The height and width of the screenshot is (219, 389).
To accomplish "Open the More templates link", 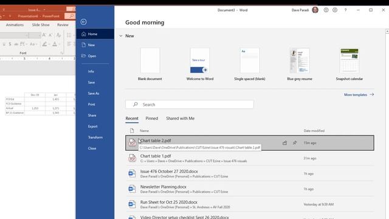I will point(359,95).
